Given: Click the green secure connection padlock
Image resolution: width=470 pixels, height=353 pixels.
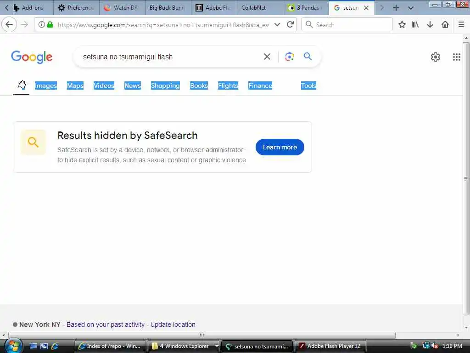Looking at the screenshot, I should pos(50,25).
